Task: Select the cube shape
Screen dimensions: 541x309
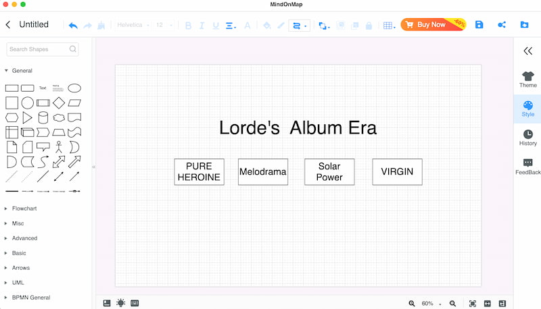Action: coord(28,132)
